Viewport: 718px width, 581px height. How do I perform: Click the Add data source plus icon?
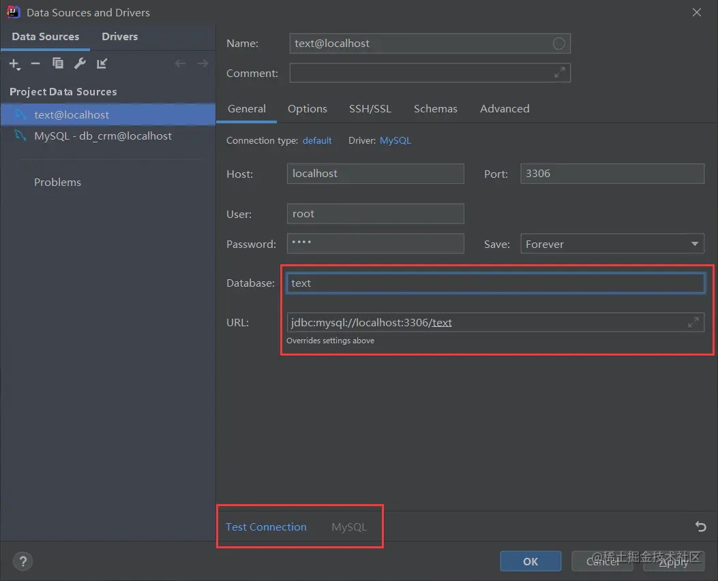coord(14,64)
